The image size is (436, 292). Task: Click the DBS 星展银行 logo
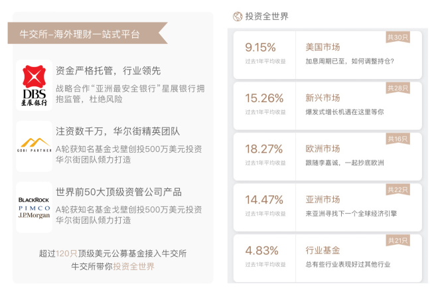point(35,86)
